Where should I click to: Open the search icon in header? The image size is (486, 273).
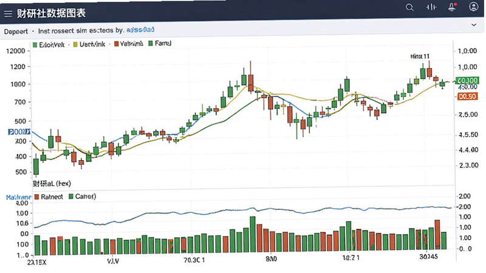click(x=409, y=7)
